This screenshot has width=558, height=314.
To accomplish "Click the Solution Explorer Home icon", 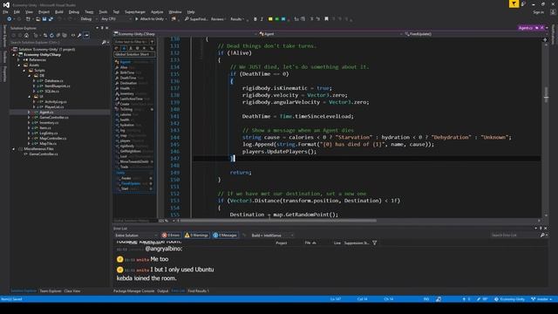I will coord(26,35).
